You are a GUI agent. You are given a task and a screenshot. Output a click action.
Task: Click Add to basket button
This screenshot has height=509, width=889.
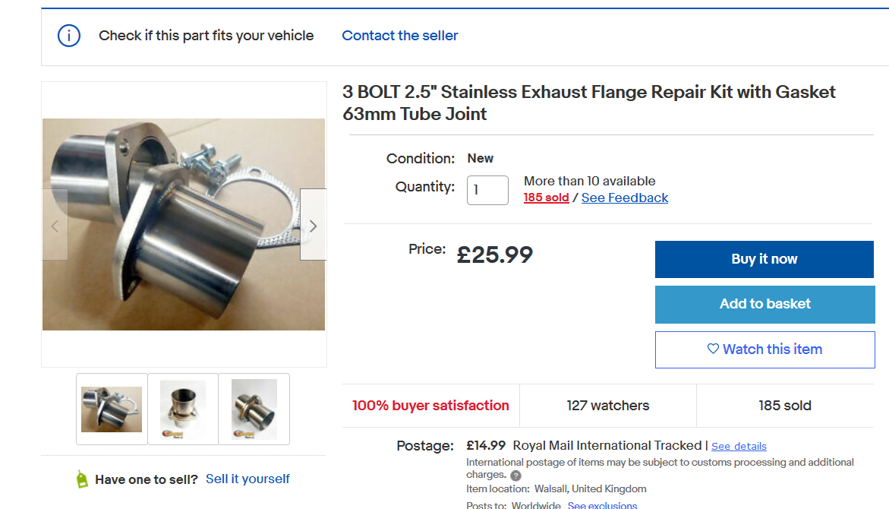(764, 304)
